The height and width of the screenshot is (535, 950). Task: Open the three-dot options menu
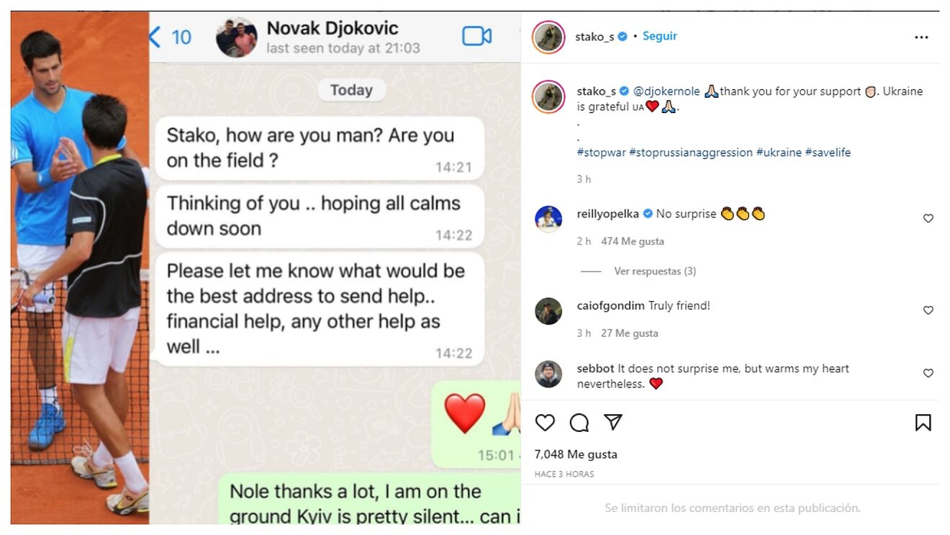pos(921,37)
